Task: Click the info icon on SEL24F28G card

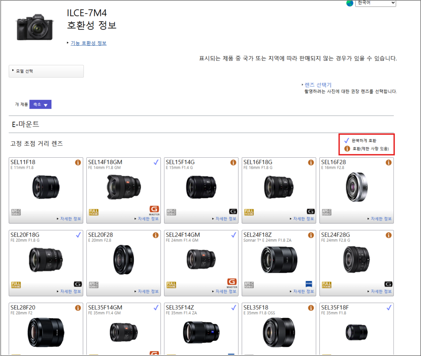Action: [389, 235]
